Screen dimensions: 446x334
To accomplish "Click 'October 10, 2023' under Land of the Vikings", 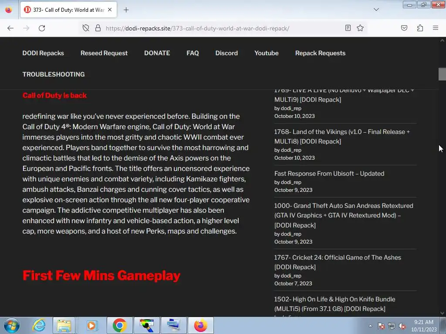I will [x=294, y=158].
